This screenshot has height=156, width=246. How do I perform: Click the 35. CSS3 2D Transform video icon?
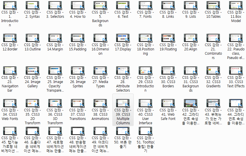click(33, 103)
